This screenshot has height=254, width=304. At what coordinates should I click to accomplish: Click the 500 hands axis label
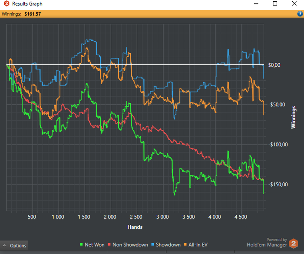[32, 217]
